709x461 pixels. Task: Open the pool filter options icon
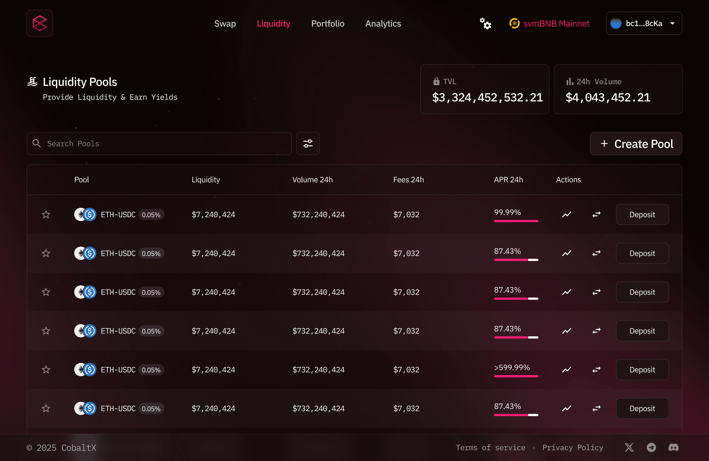308,143
